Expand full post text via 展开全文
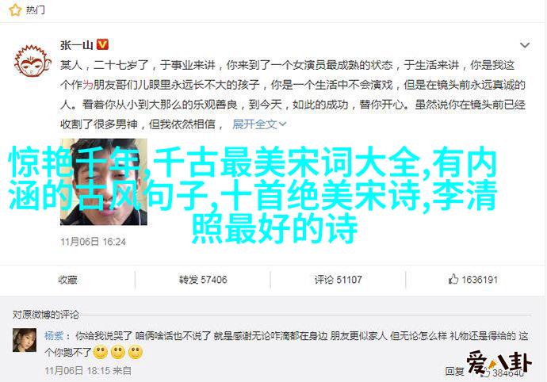The width and height of the screenshot is (547, 382). 259,124
